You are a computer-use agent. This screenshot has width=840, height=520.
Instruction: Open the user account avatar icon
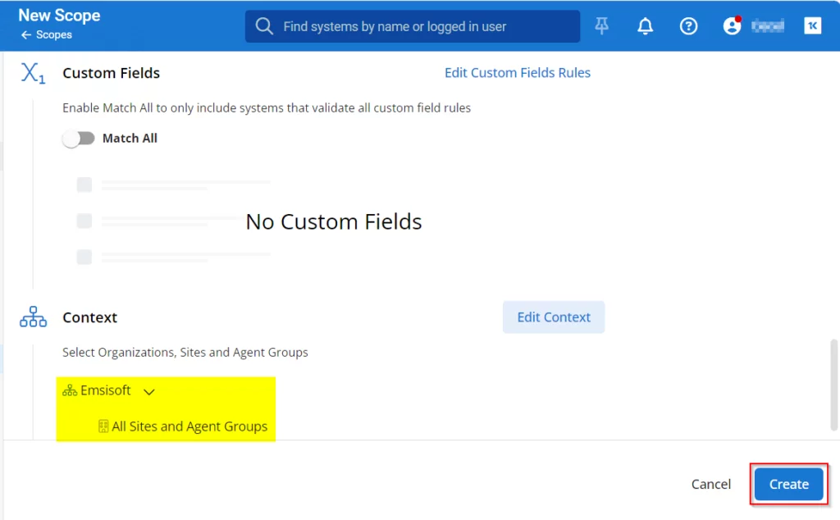click(x=732, y=26)
